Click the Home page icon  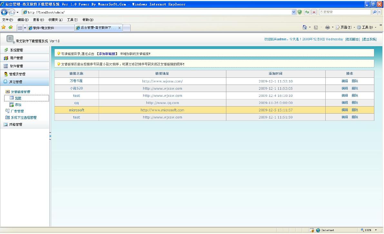point(304,27)
